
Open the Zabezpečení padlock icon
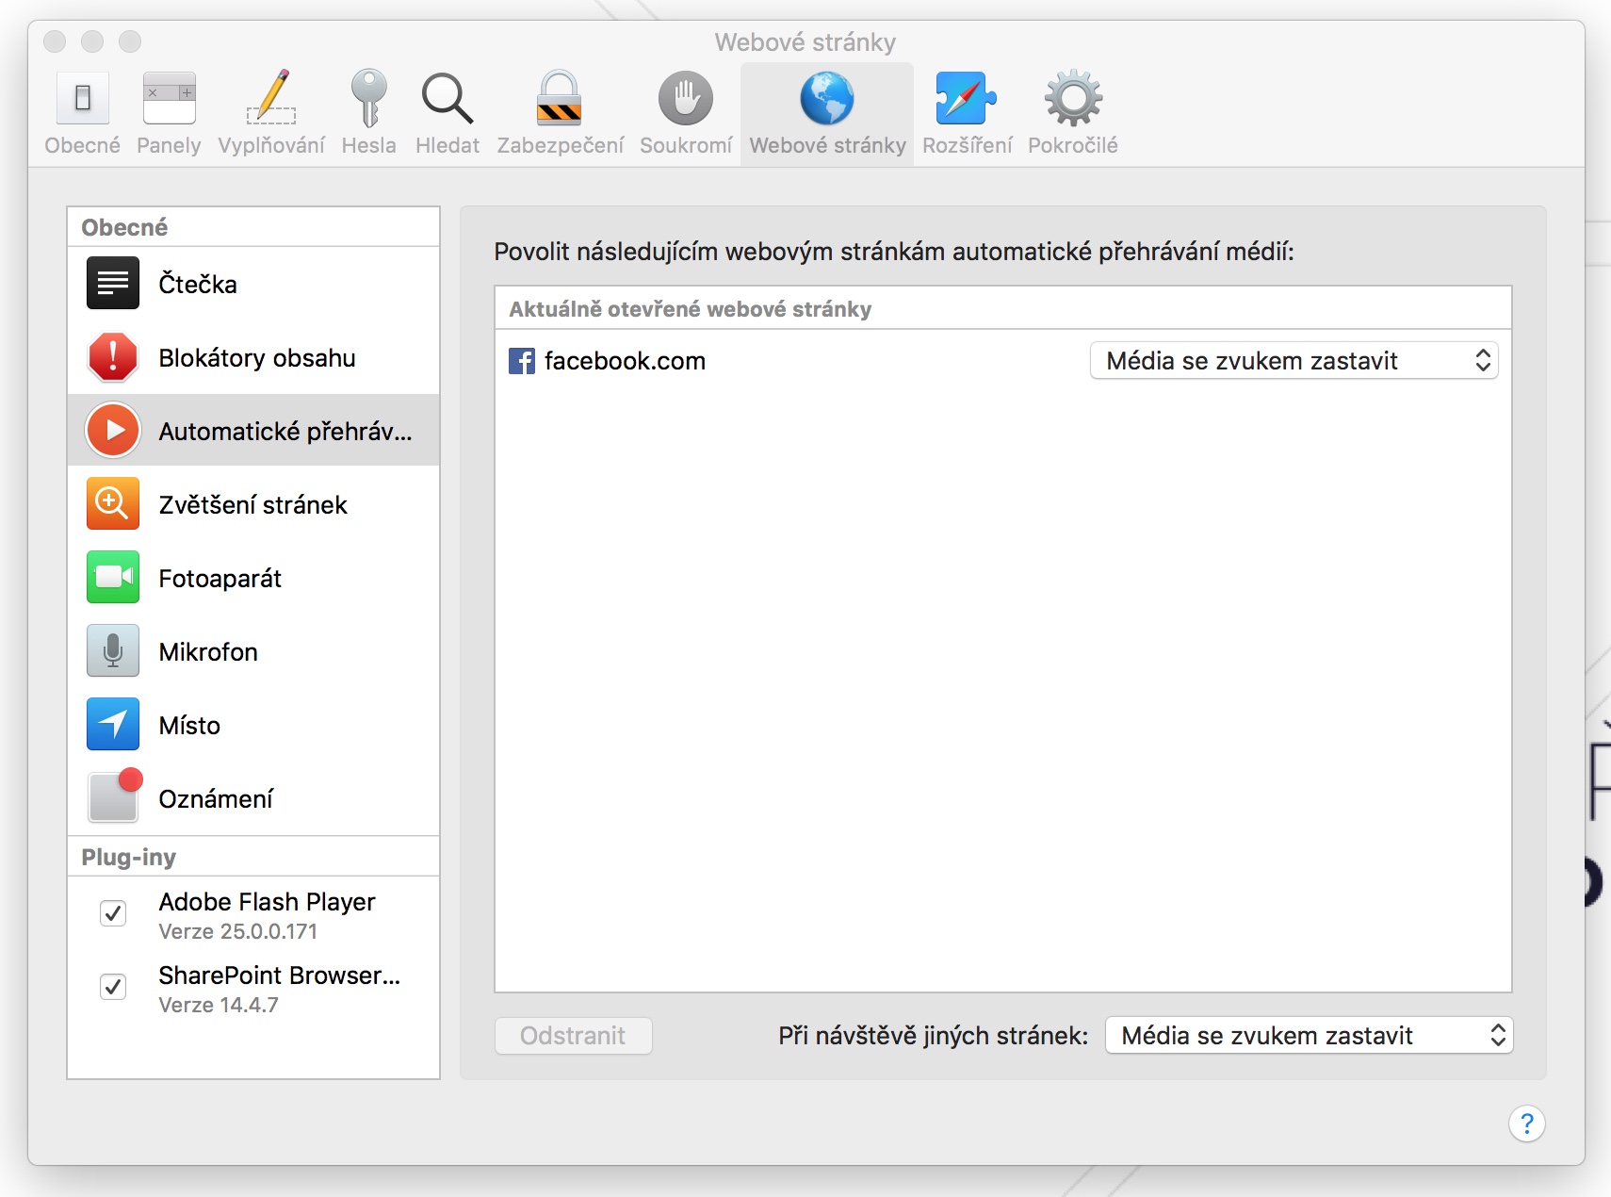(x=560, y=98)
